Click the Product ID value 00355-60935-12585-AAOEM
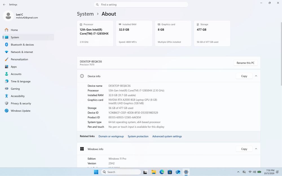 [125, 117]
